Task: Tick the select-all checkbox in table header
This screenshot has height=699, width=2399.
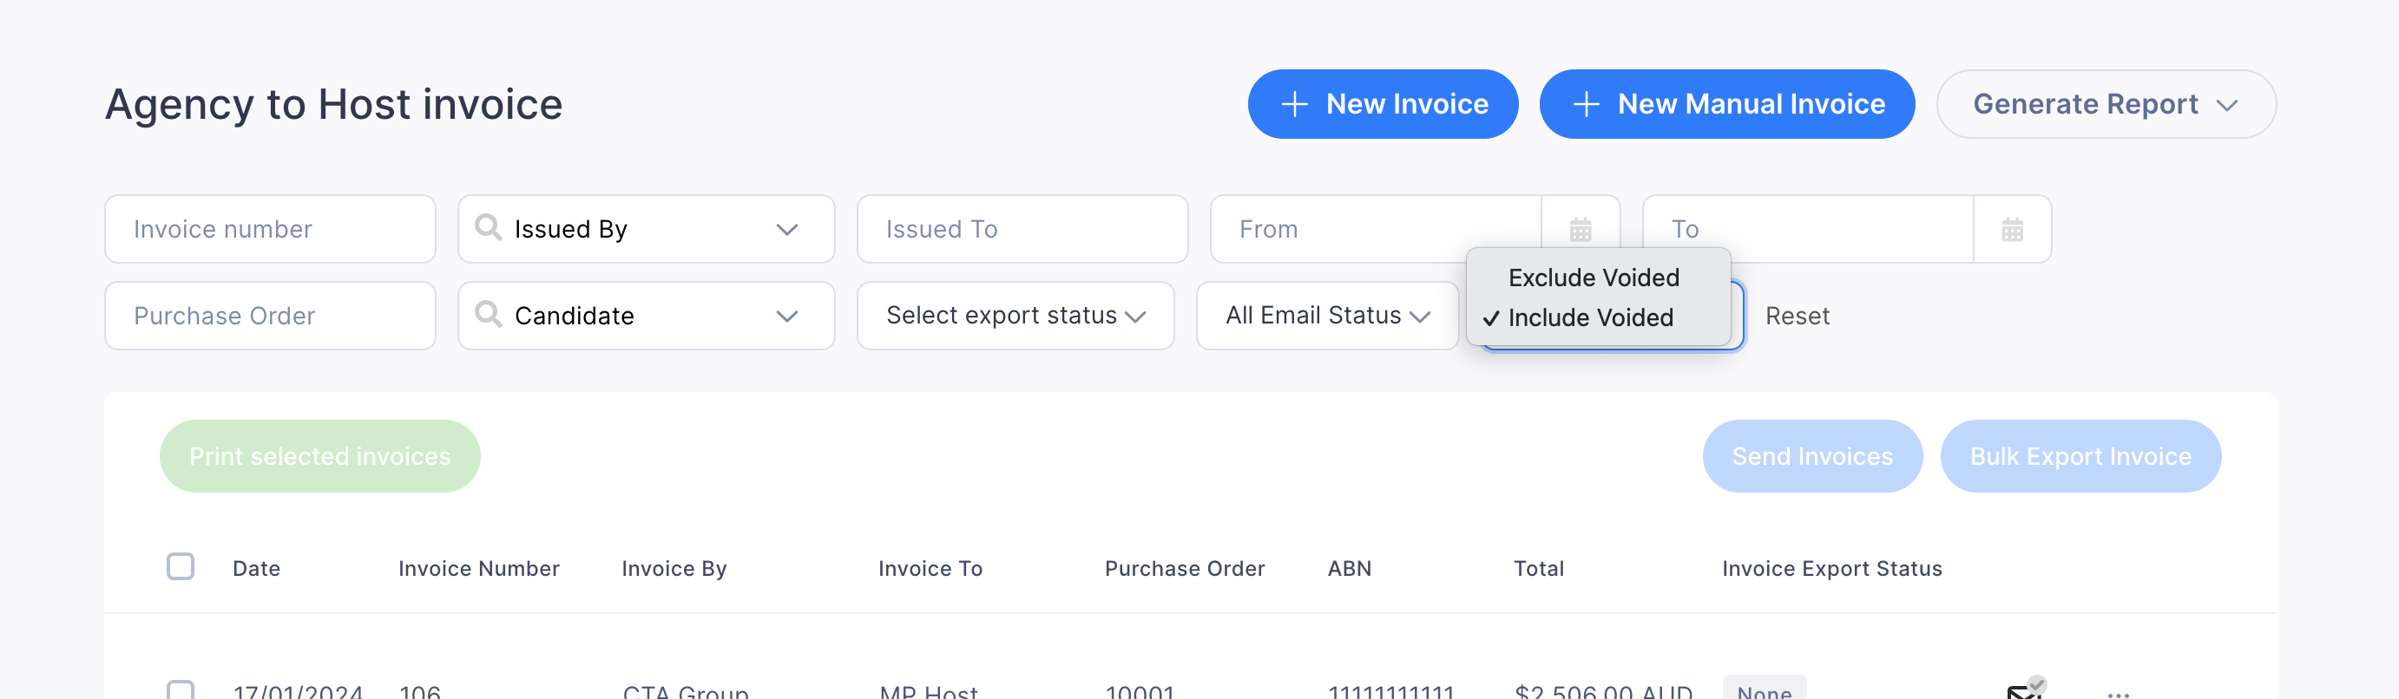Action: coord(181,567)
